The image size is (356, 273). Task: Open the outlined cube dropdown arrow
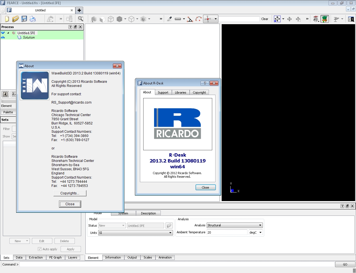point(137,19)
